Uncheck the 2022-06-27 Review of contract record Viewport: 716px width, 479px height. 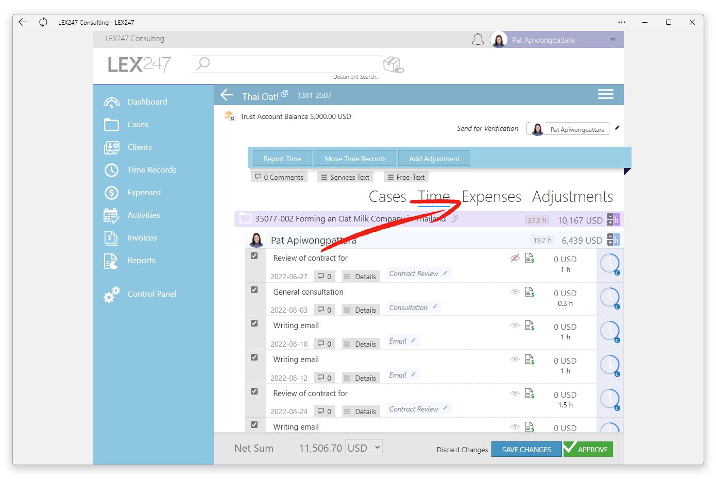pos(254,255)
